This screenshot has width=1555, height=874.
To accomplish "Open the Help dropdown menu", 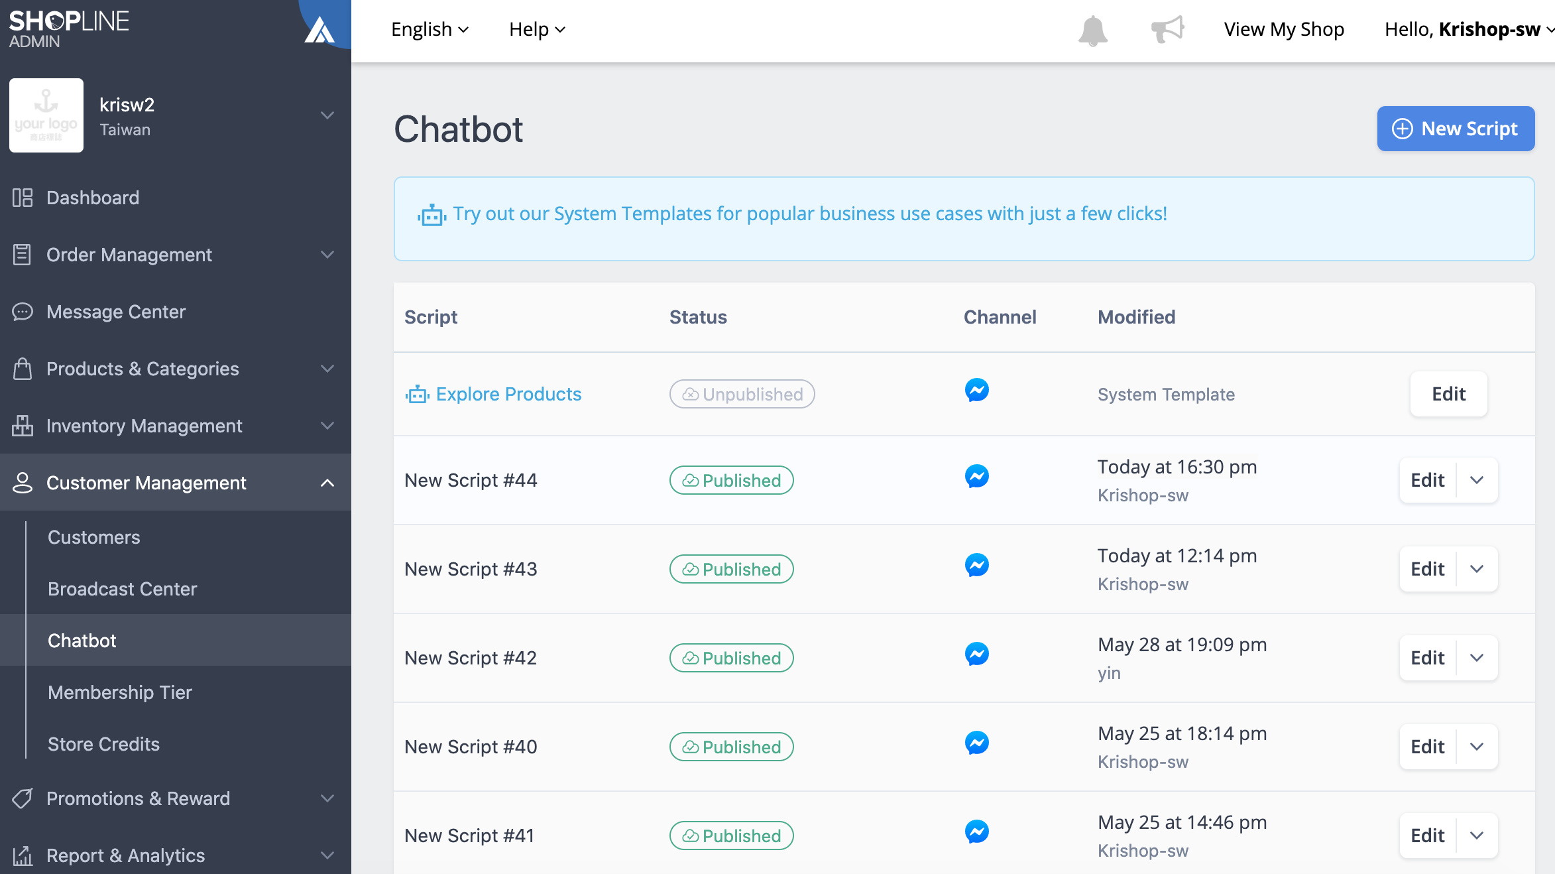I will coord(537,29).
